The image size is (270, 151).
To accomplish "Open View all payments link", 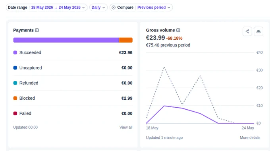I will 126,128.
